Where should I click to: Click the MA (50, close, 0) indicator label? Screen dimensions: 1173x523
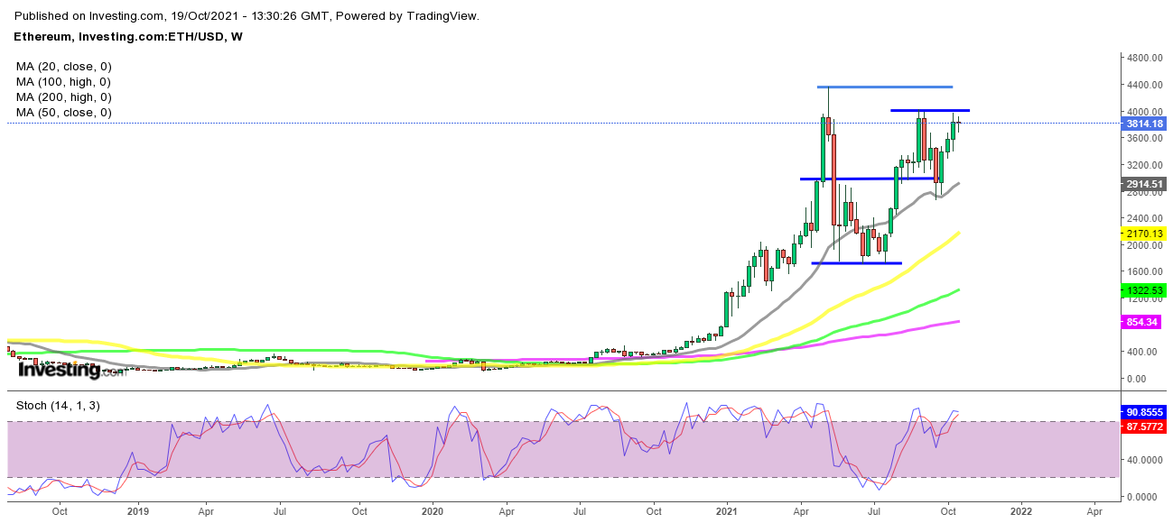63,112
